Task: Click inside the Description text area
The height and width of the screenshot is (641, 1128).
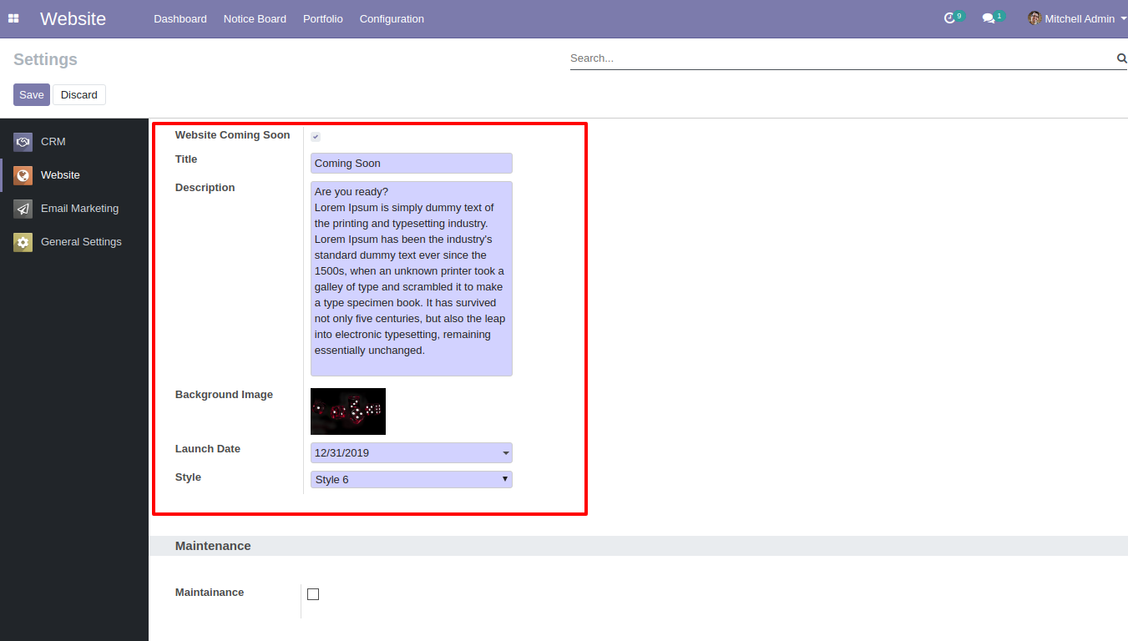Action: 412,279
